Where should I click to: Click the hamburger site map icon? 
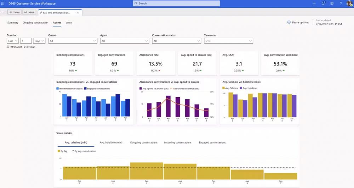2,12
